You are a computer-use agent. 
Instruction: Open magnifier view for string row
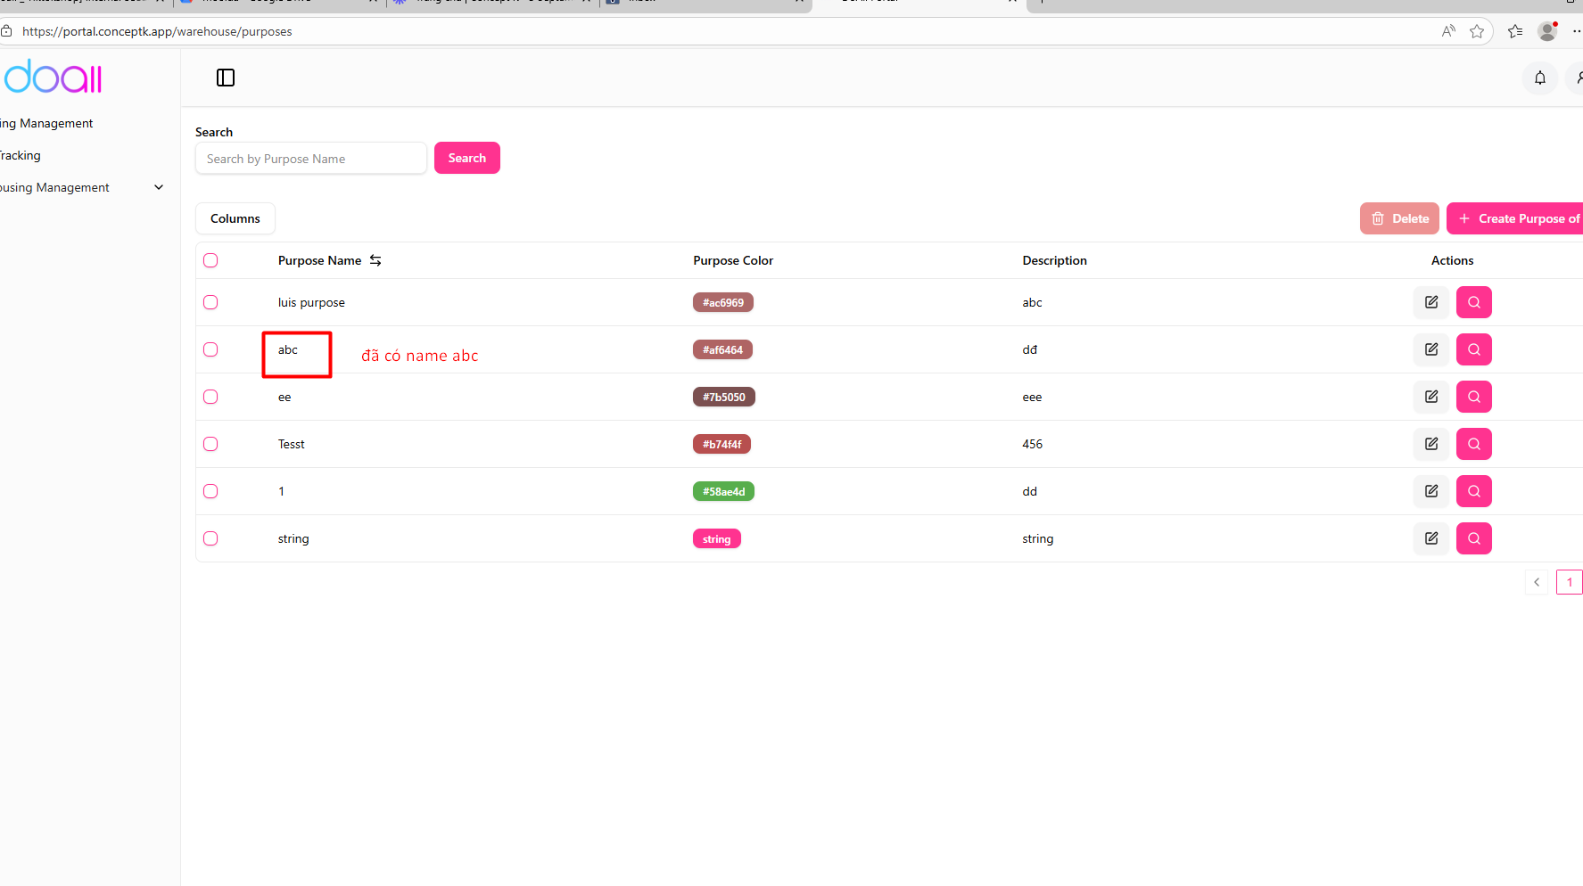click(1473, 538)
